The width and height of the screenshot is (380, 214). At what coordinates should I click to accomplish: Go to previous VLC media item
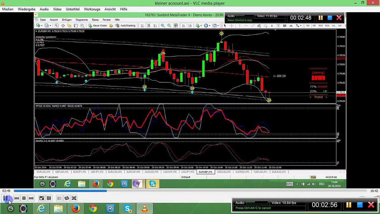coord(17,198)
